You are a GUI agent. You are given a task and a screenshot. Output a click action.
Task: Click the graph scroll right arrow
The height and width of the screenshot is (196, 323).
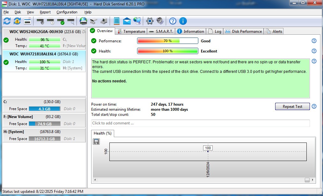pyautogui.click(x=312, y=180)
